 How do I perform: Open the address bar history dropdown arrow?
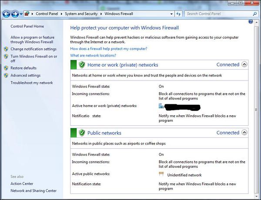[x=171, y=14]
